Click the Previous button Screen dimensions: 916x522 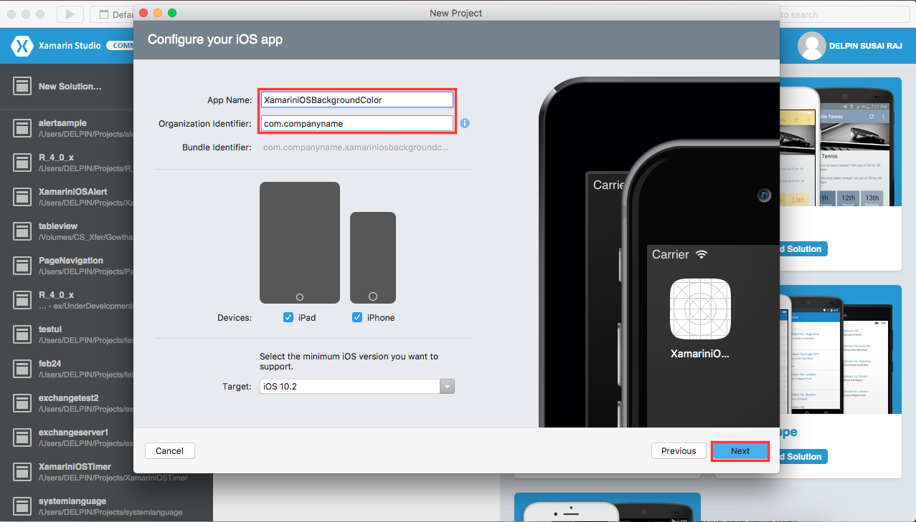[678, 450]
